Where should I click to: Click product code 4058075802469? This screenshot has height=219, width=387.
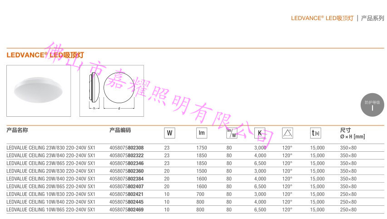127,209
